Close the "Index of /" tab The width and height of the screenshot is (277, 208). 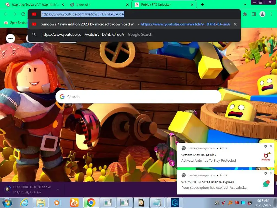click(127, 5)
